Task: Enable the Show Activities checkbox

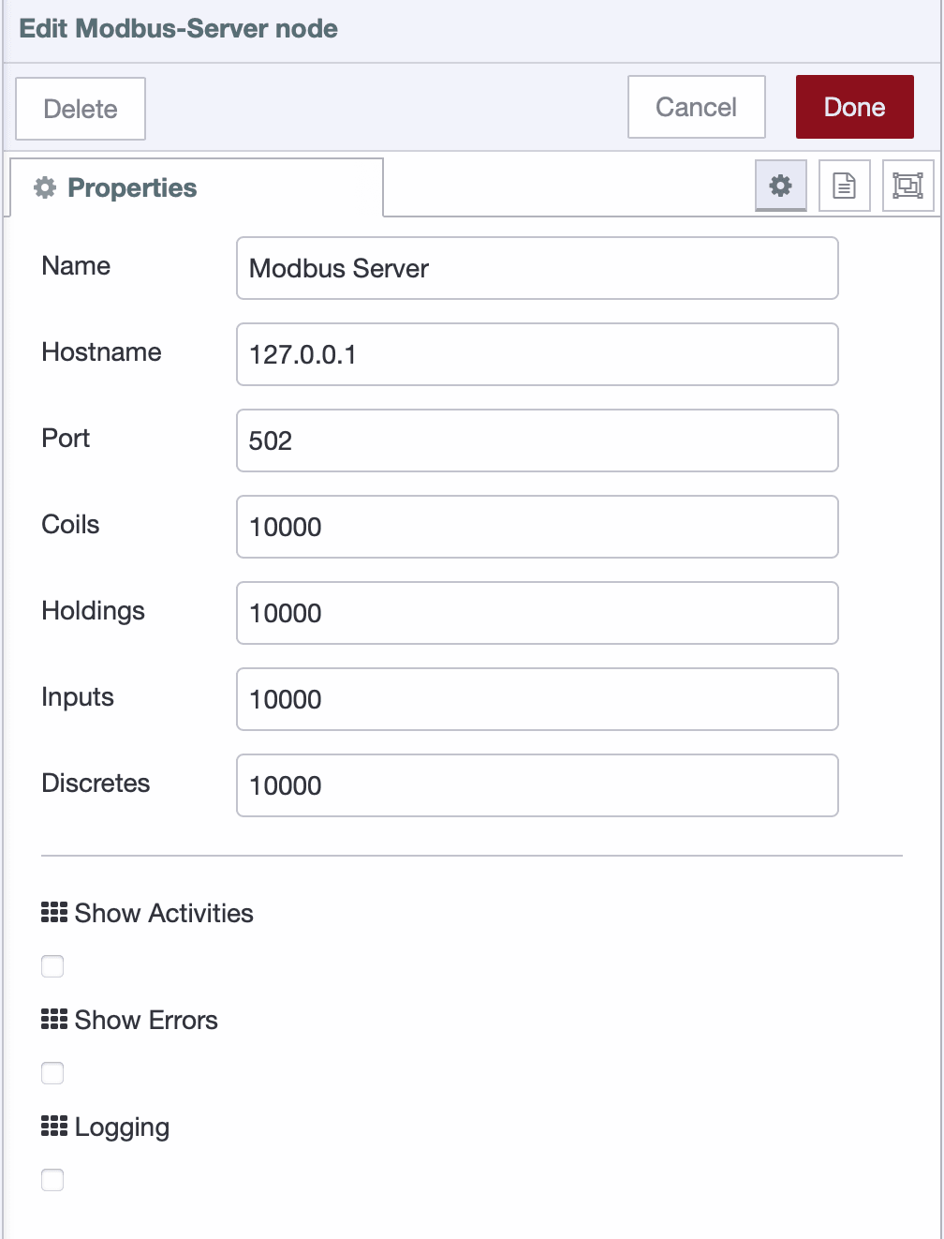Action: coord(52,965)
